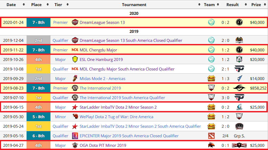Click the burger team icon in Midas Mode 2 row
This screenshot has width=268, height=150.
[x=211, y=79]
